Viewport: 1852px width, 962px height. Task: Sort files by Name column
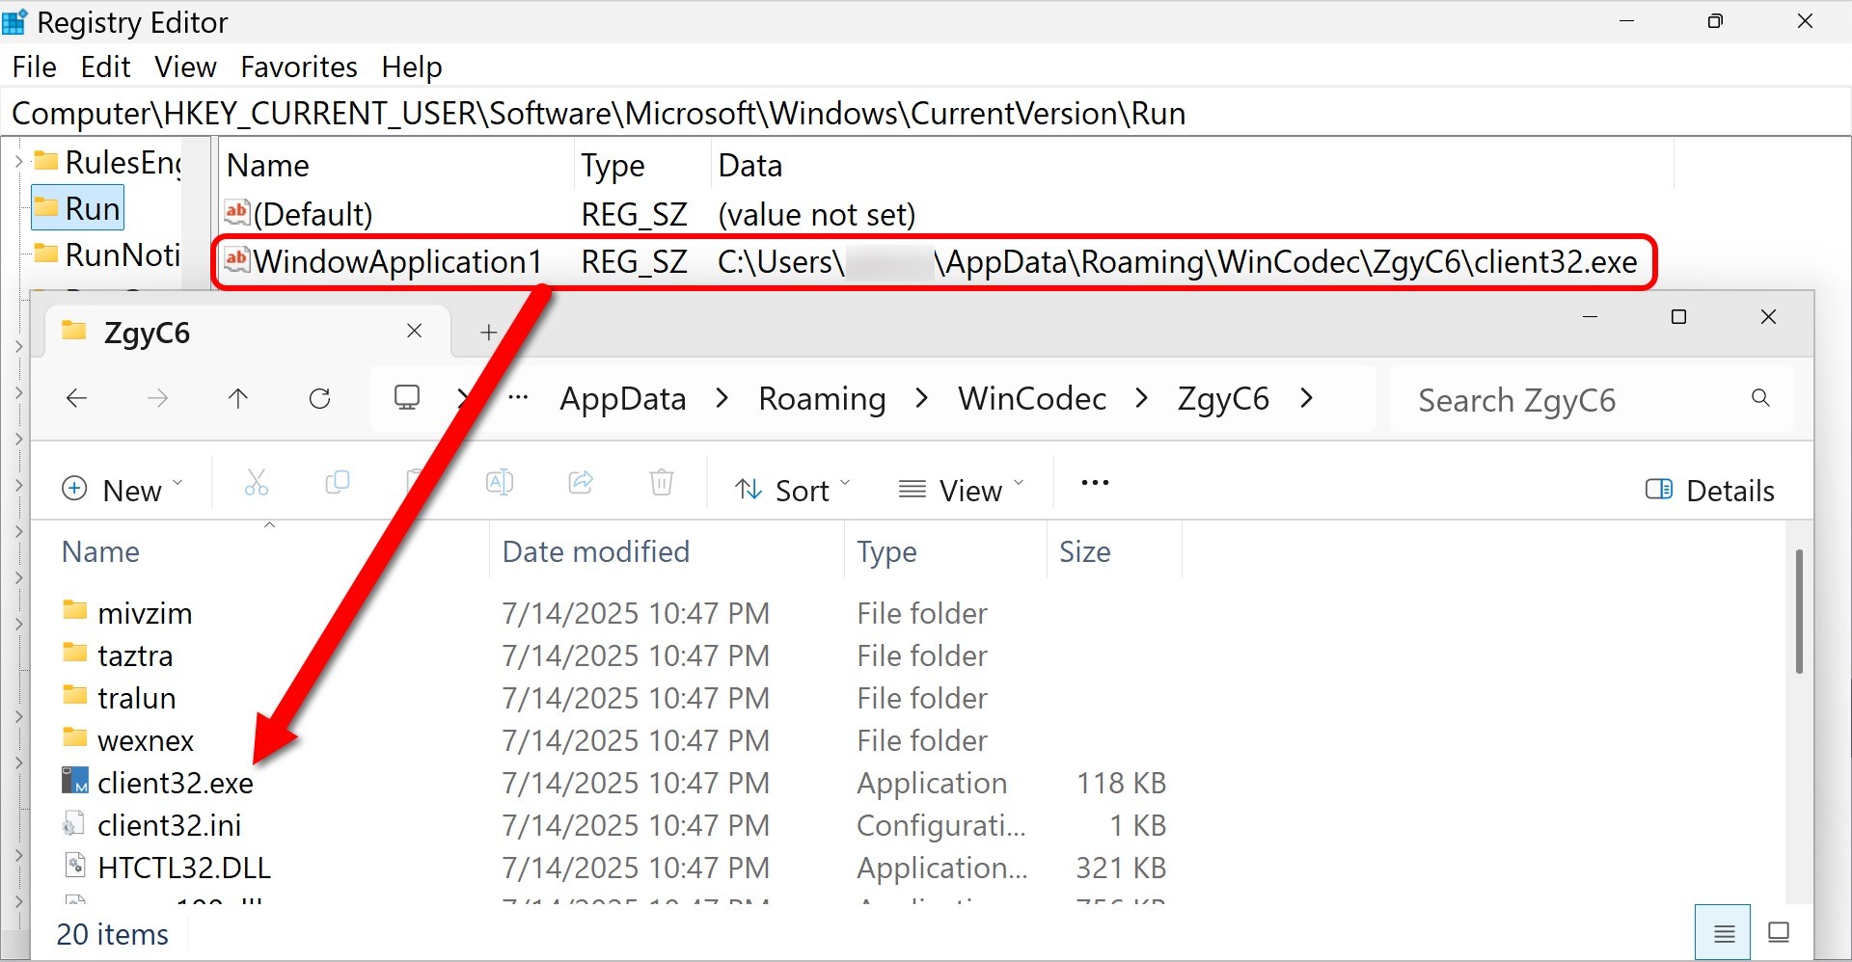[100, 551]
